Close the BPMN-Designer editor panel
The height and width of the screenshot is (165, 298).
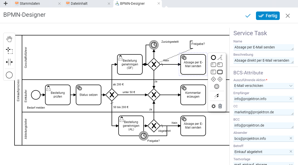[288, 16]
